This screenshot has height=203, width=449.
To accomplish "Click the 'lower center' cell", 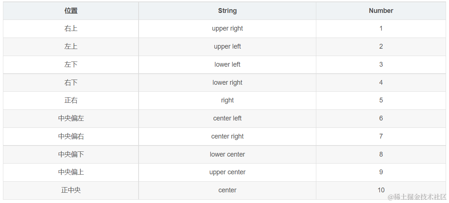I will tap(227, 154).
